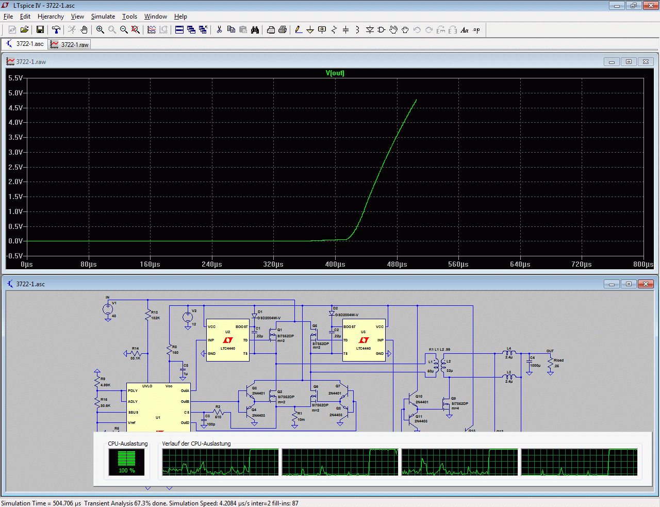The width and height of the screenshot is (660, 507).
Task: Tile the windows using the toolbar icon
Action: click(x=179, y=30)
